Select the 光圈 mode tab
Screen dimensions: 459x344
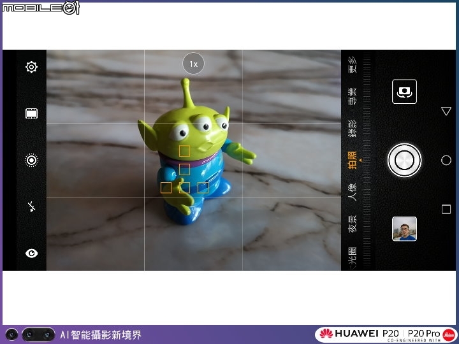click(353, 256)
